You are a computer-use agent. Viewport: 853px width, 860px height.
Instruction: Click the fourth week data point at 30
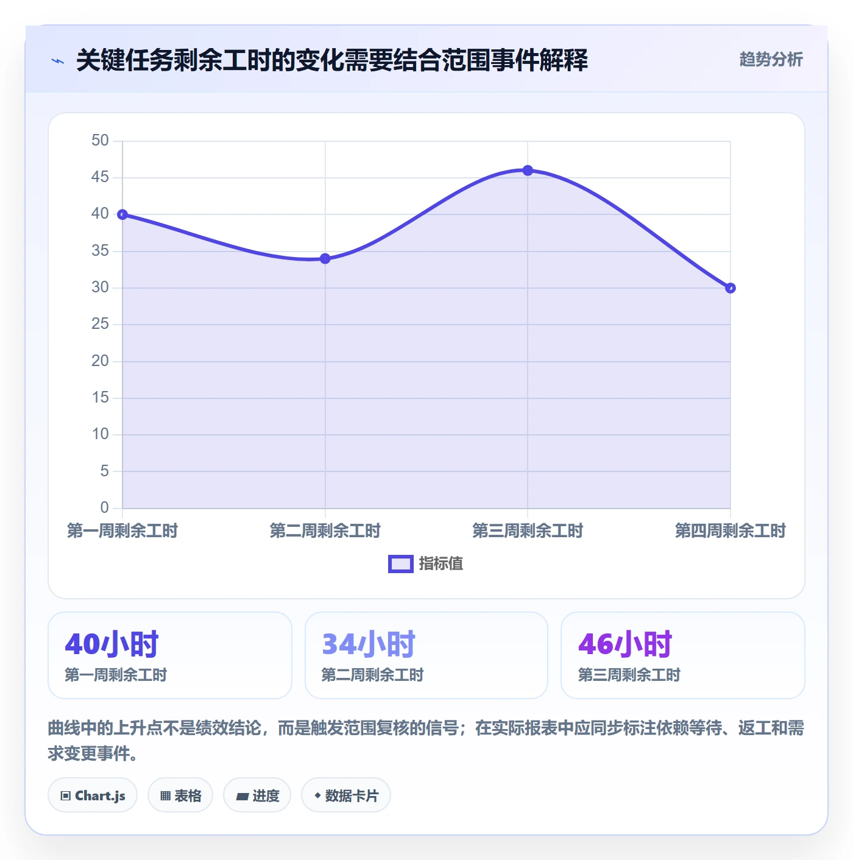[x=731, y=288]
